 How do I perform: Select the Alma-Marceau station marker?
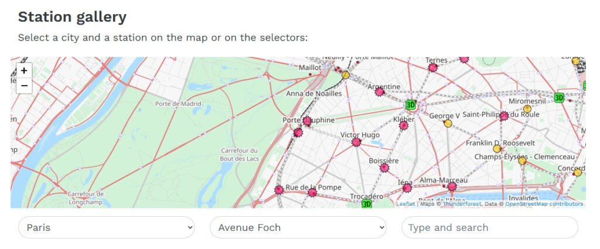tap(452, 187)
